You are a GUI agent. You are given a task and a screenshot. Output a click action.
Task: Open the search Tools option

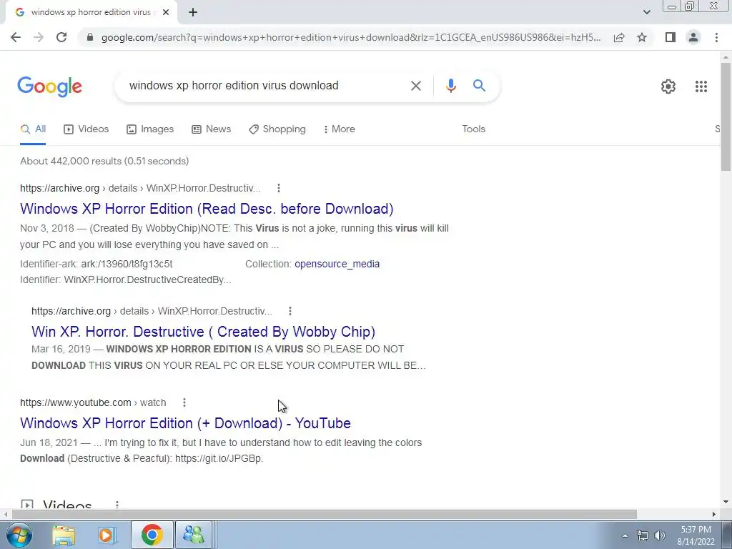(x=473, y=129)
